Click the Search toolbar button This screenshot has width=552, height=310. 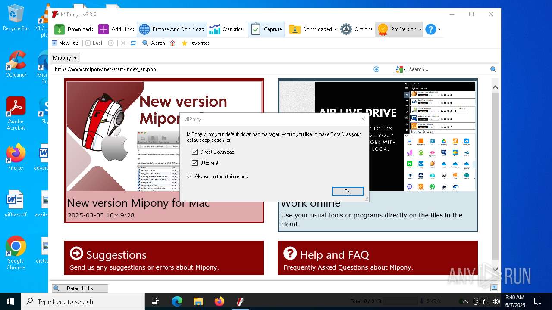154,43
